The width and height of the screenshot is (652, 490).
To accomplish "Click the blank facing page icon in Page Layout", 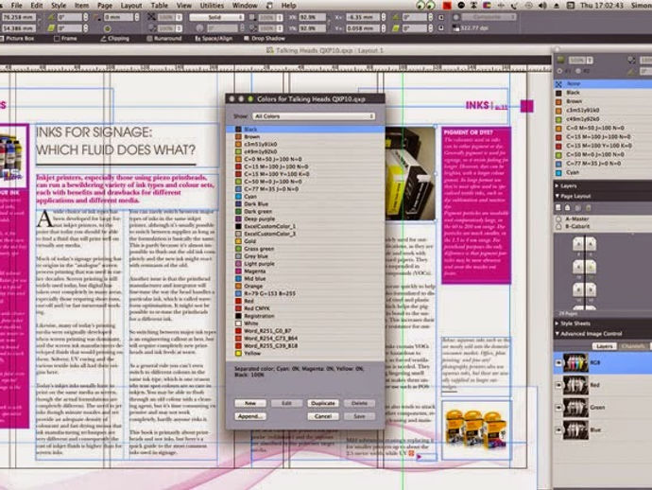I will (x=568, y=207).
